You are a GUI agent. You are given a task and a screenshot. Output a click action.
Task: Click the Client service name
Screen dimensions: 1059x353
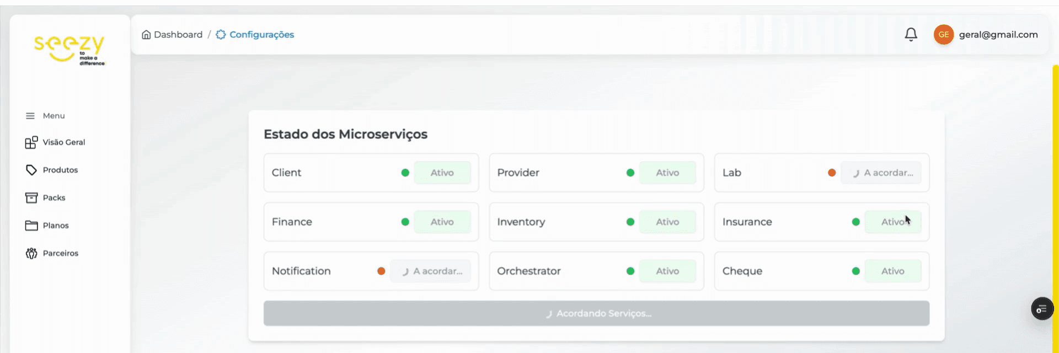pyautogui.click(x=286, y=173)
